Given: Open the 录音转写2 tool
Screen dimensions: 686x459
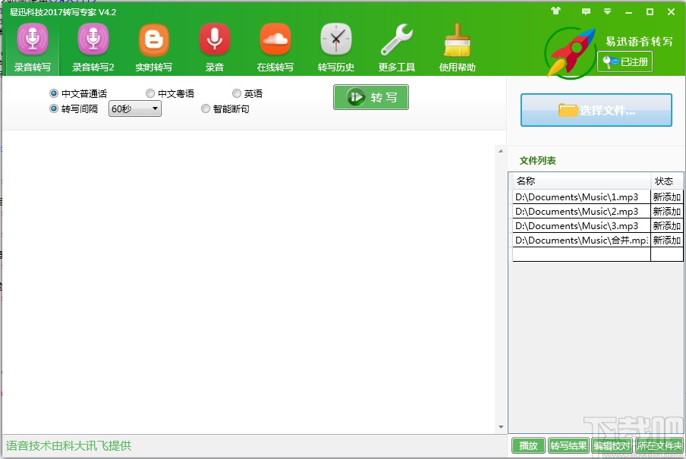Looking at the screenshot, I should pos(93,48).
